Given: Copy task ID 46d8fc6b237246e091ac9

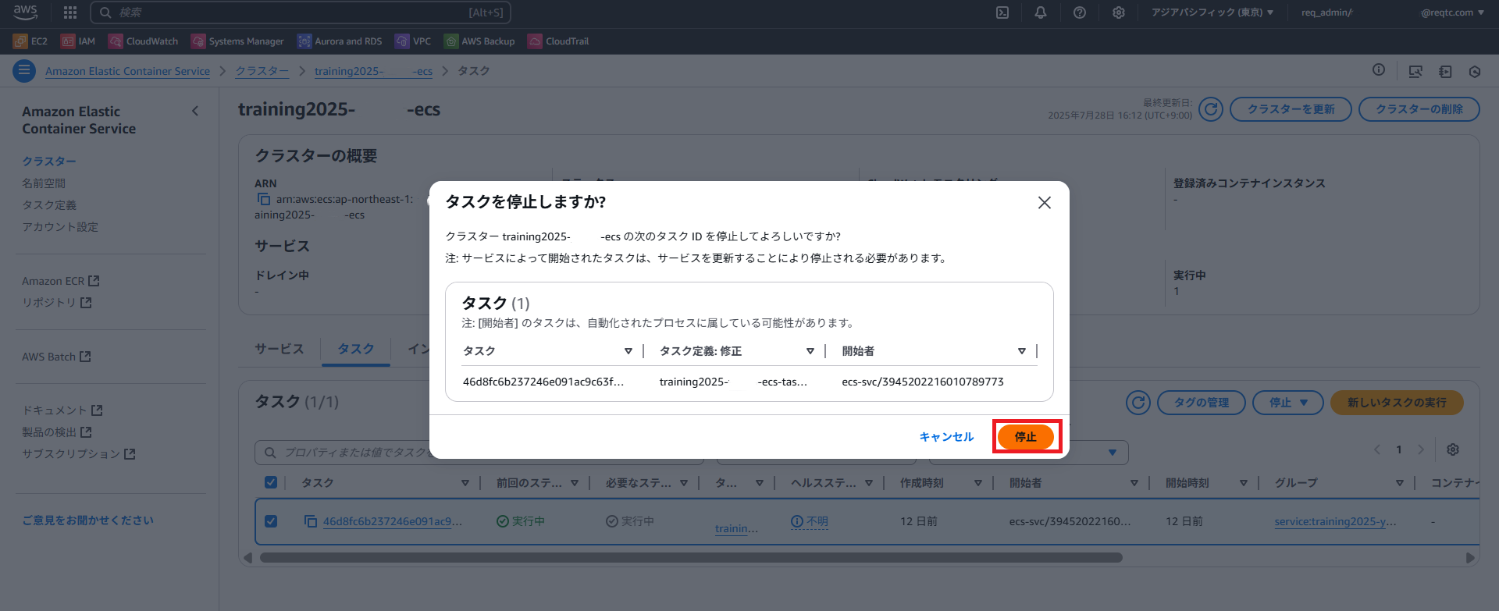Looking at the screenshot, I should pos(311,521).
